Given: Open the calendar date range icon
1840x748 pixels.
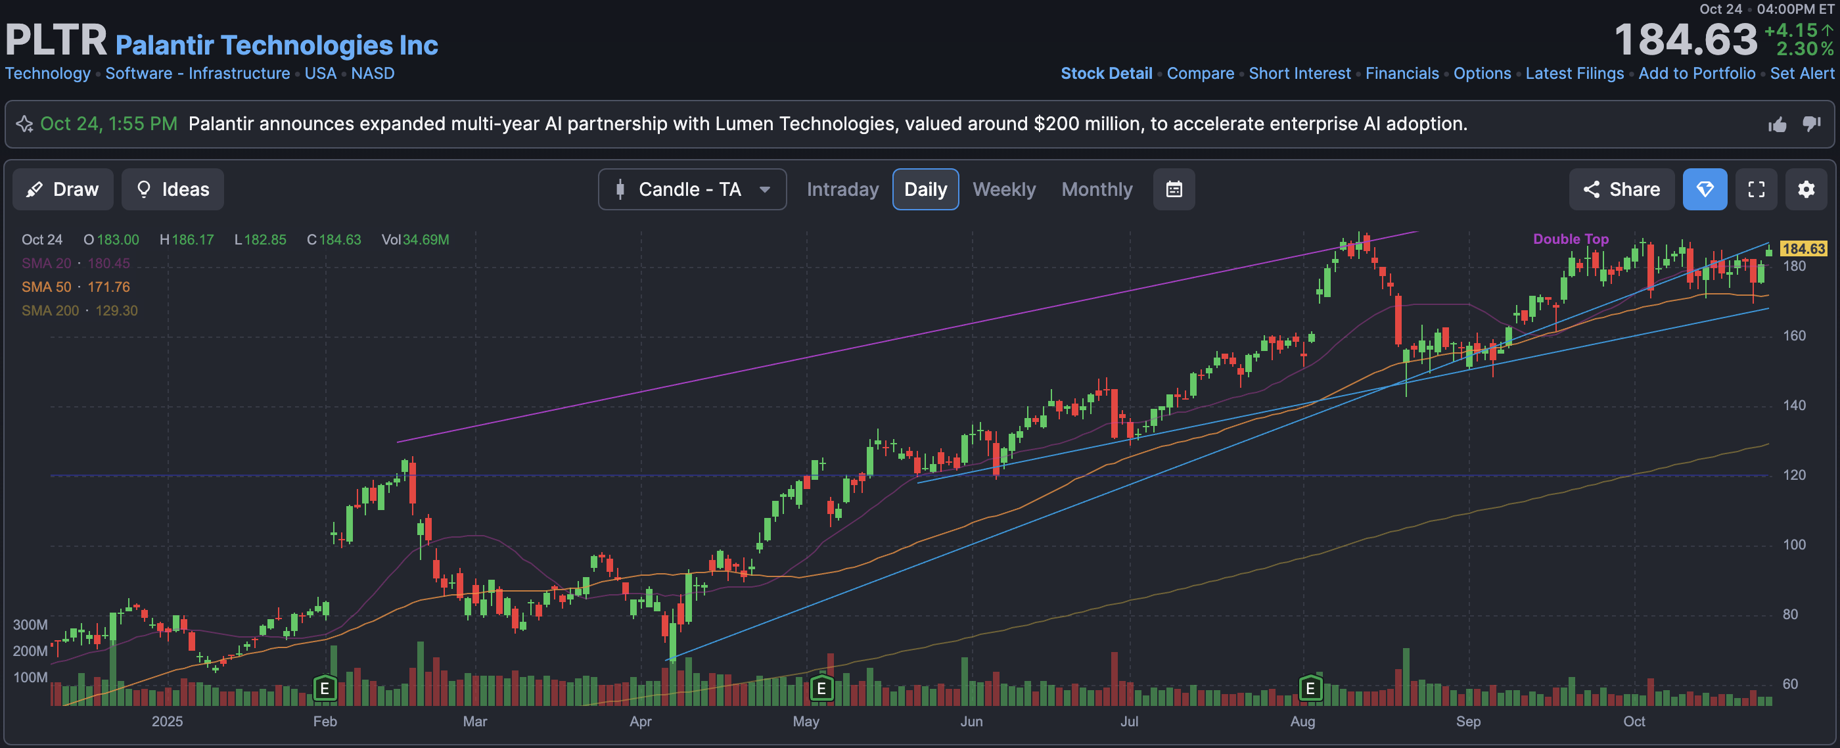Looking at the screenshot, I should 1174,189.
